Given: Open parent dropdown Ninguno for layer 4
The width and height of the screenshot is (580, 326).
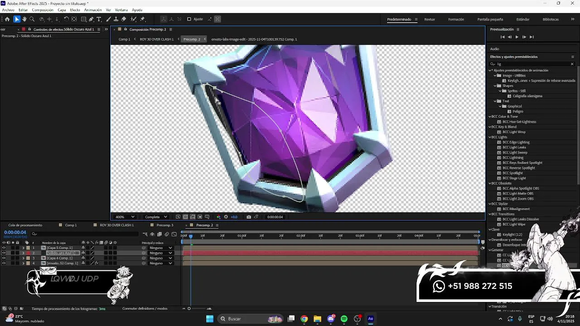Looking at the screenshot, I should pyautogui.click(x=161, y=263).
